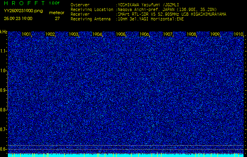Viewport: 247px width, 157px height.
Task: Click the 1909 time marker
Action: [x=215, y=34]
